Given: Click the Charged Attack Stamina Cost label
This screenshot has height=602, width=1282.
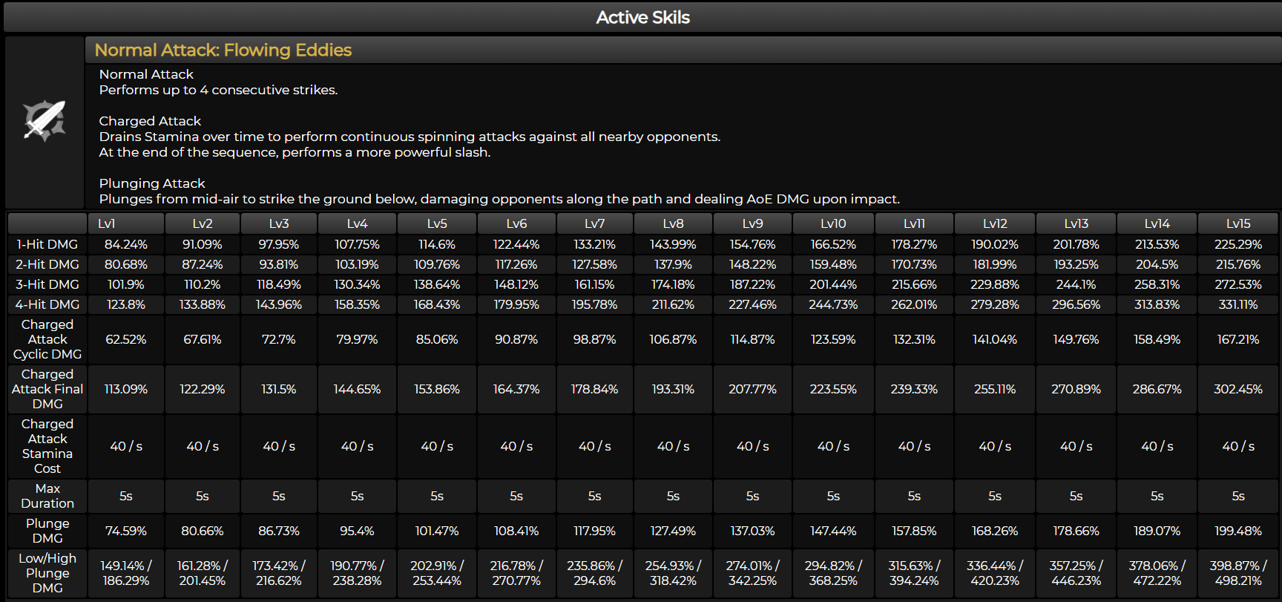Looking at the screenshot, I should (47, 446).
